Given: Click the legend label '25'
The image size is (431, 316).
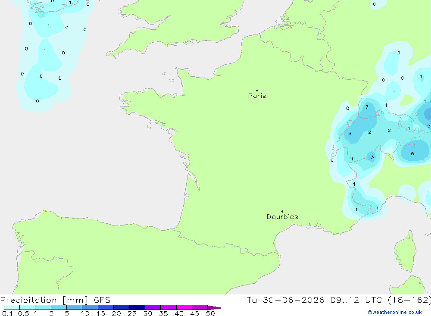Looking at the screenshot, I should (x=132, y=313).
